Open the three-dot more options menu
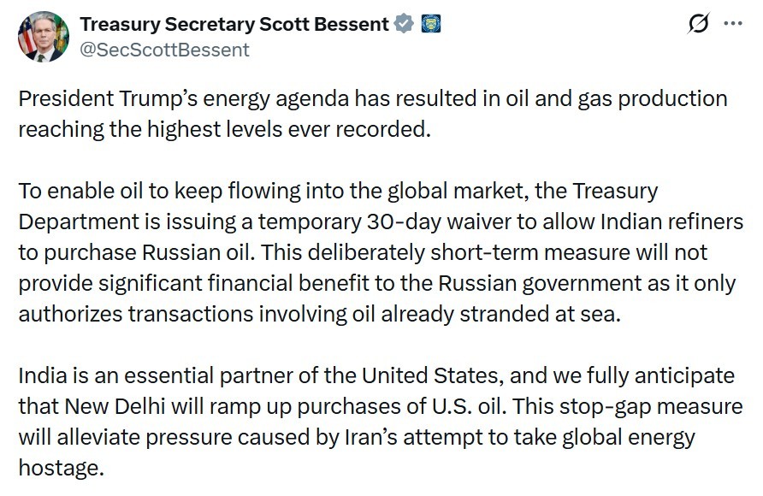The height and width of the screenshot is (496, 763). tap(733, 24)
